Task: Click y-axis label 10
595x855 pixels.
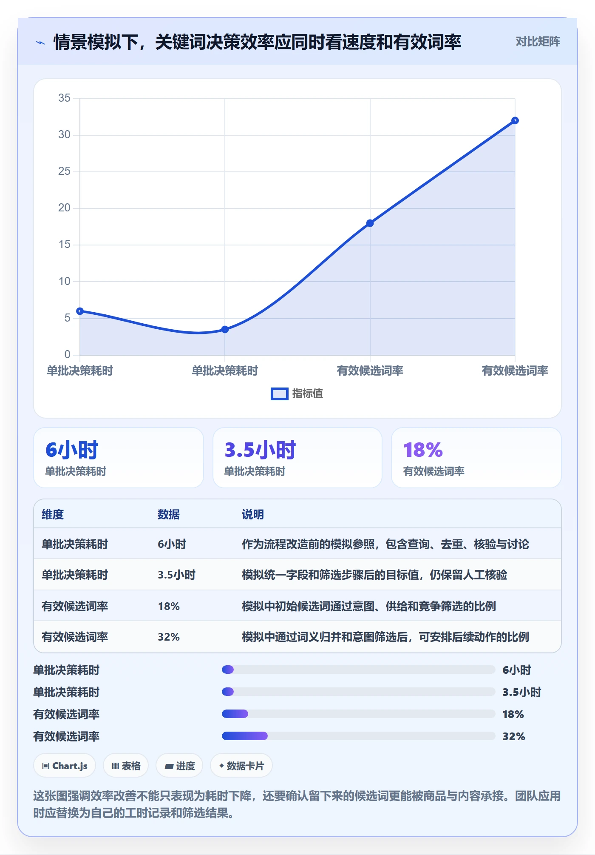Action: coord(65,282)
